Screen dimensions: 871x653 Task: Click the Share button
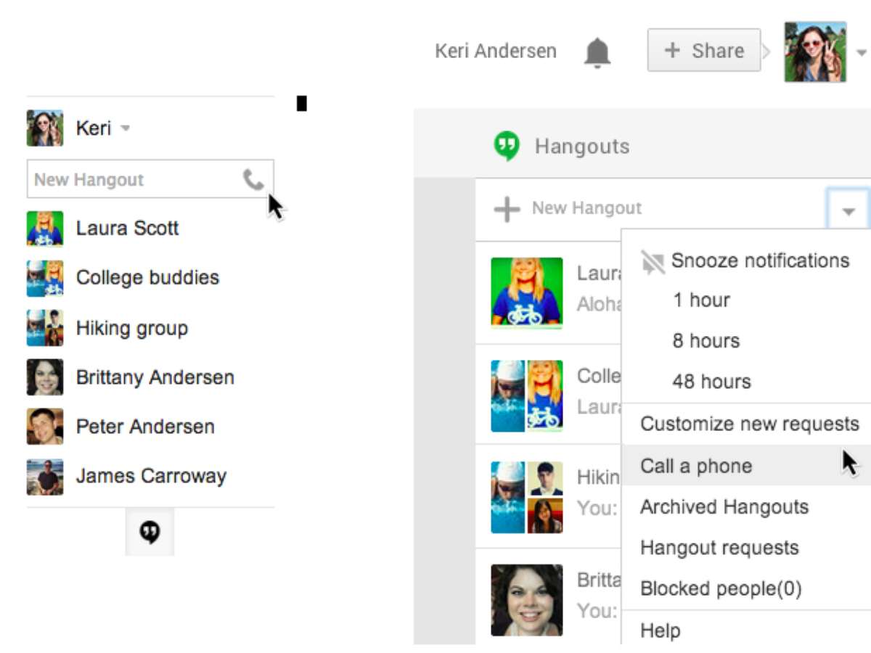703,51
